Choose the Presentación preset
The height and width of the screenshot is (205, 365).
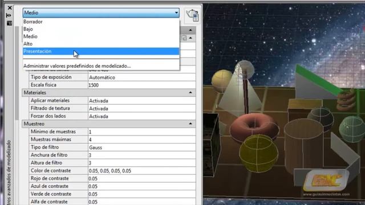pyautogui.click(x=101, y=51)
